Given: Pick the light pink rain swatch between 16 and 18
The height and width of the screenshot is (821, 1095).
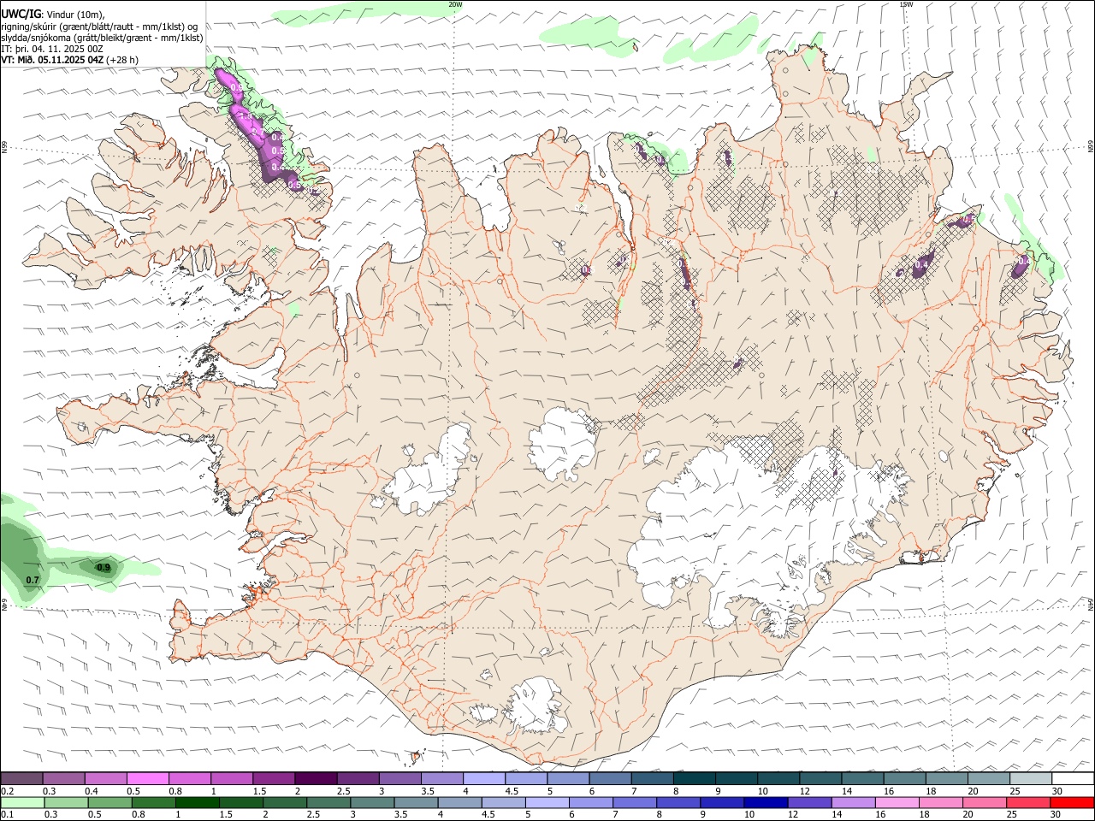Looking at the screenshot, I should pyautogui.click(x=897, y=802).
